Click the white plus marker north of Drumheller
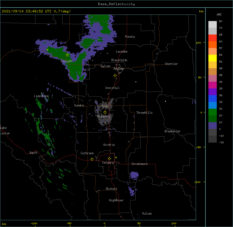Viewport: 233px width, 227px height. click(165, 101)
